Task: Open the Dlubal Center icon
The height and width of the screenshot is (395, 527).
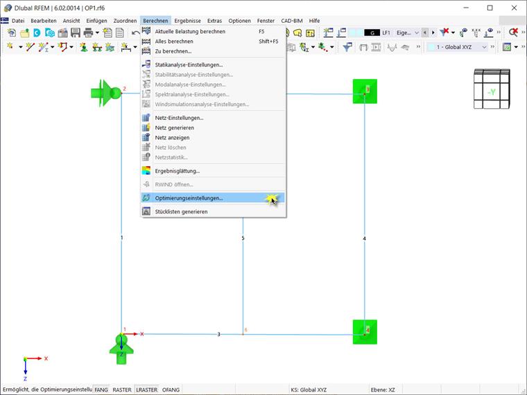Action: [x=37, y=33]
